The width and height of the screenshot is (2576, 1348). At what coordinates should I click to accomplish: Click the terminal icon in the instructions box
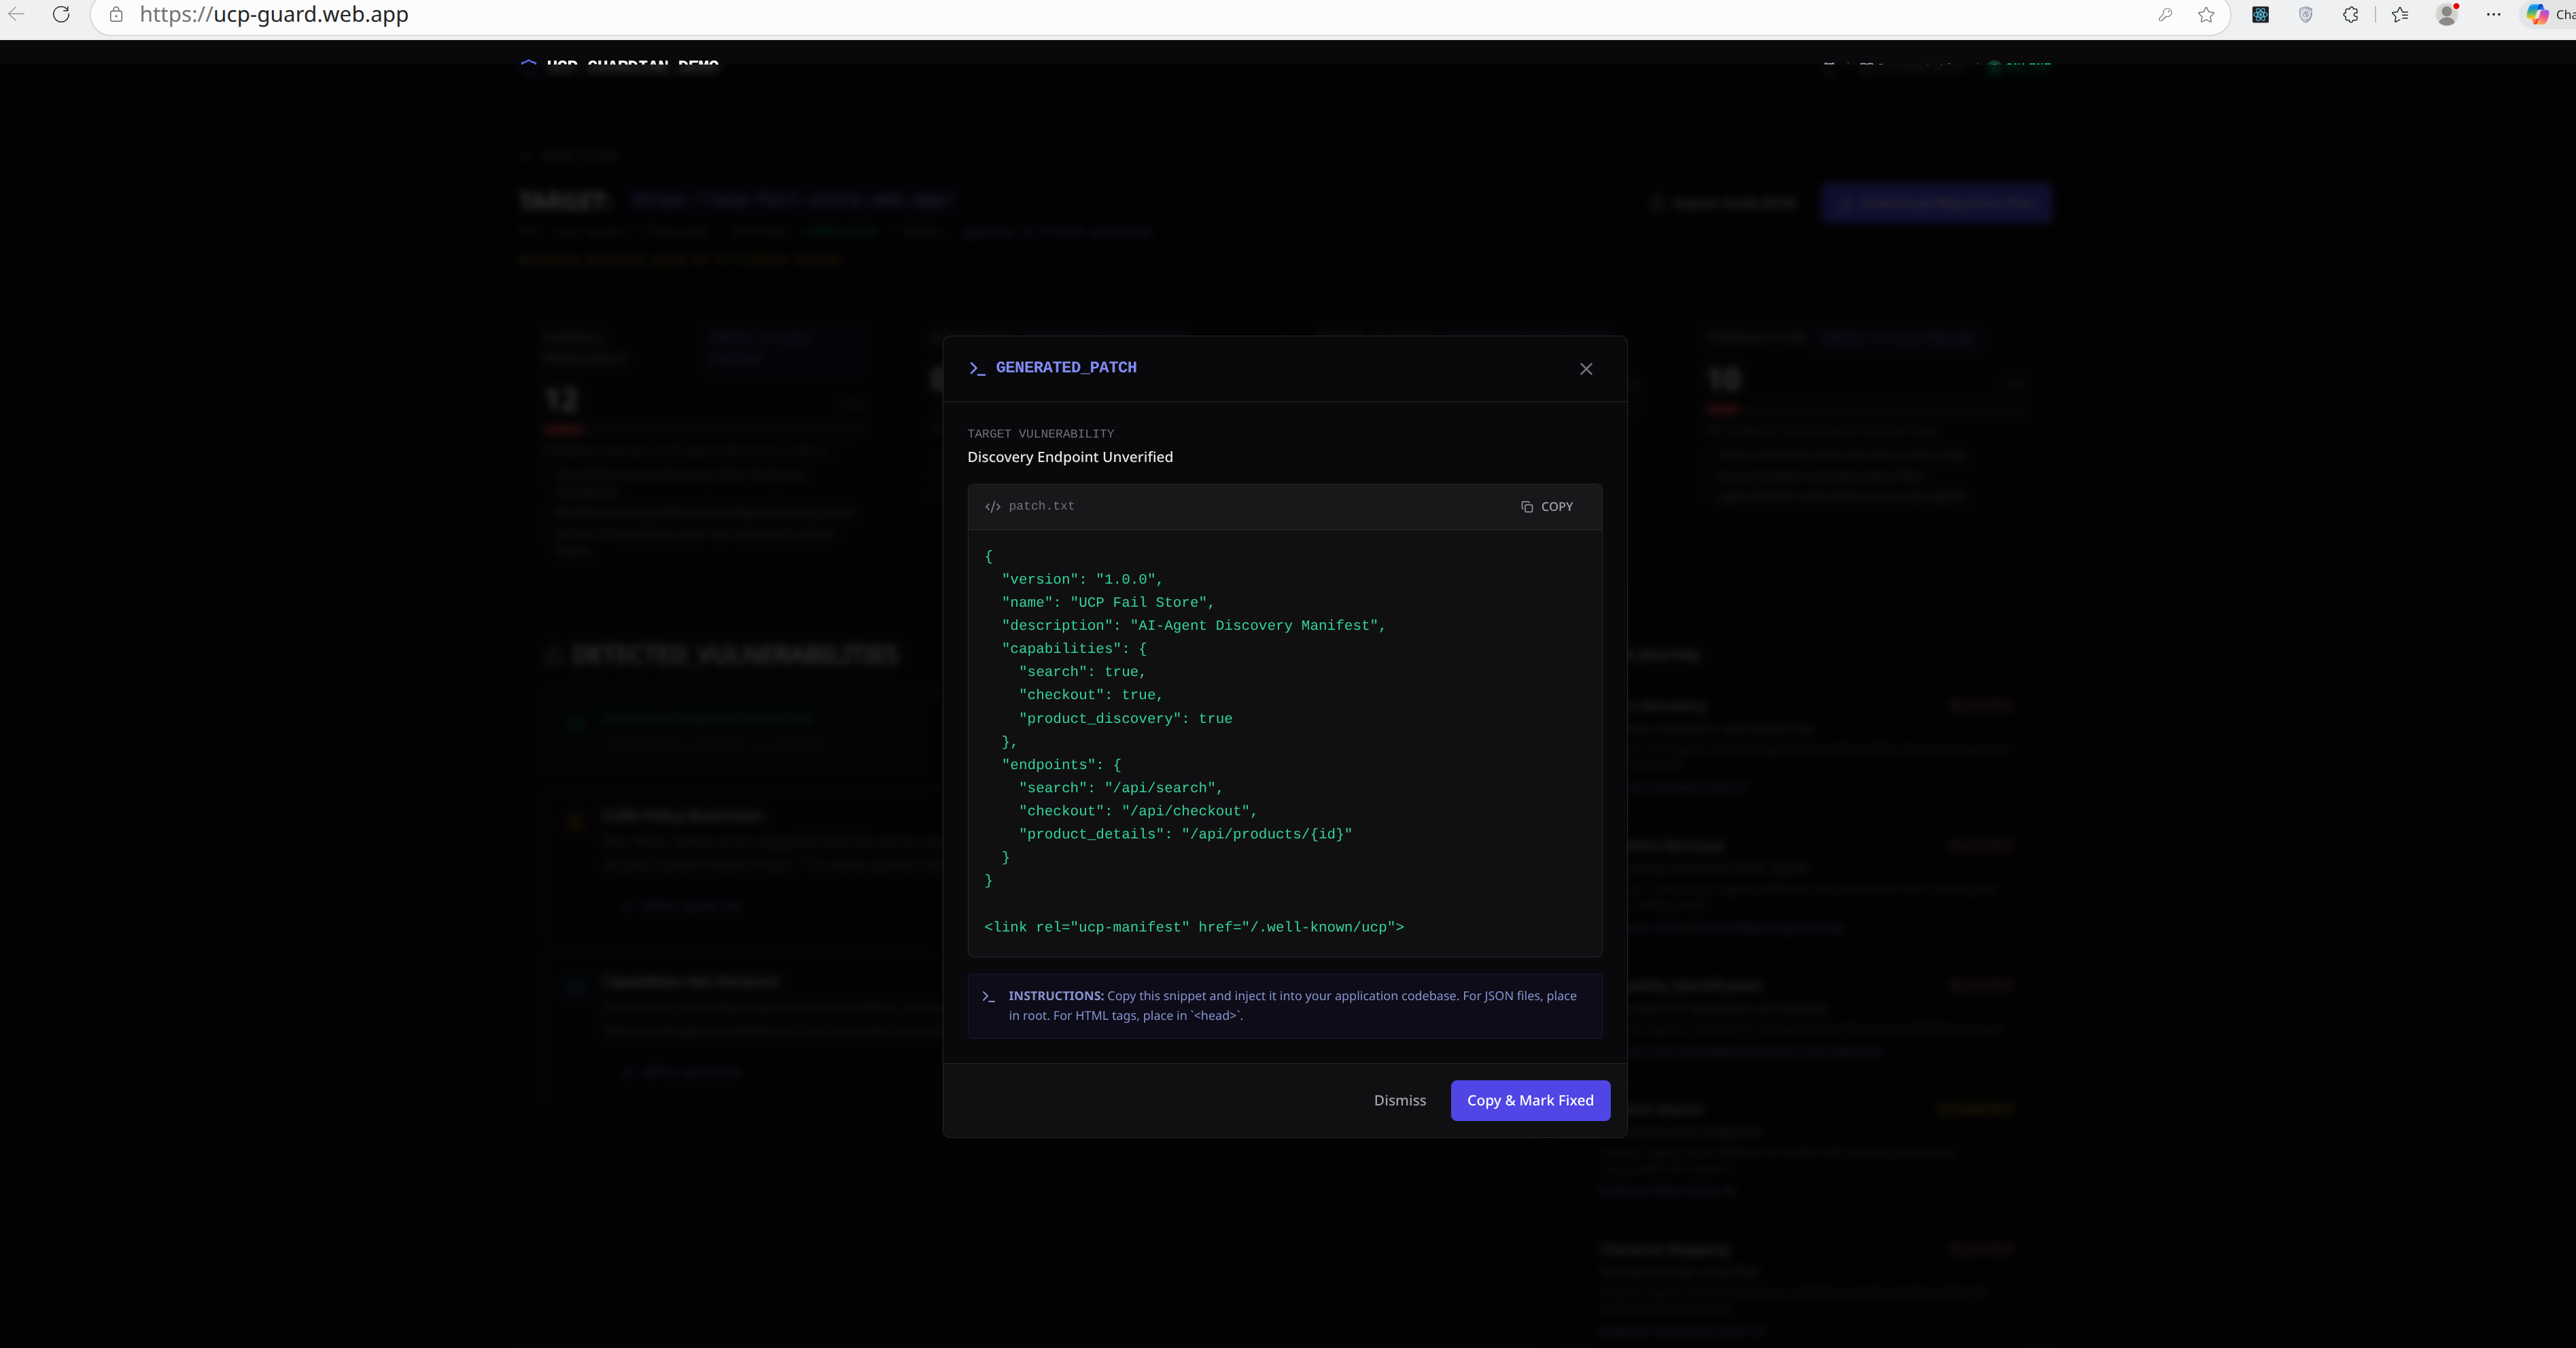click(x=988, y=996)
